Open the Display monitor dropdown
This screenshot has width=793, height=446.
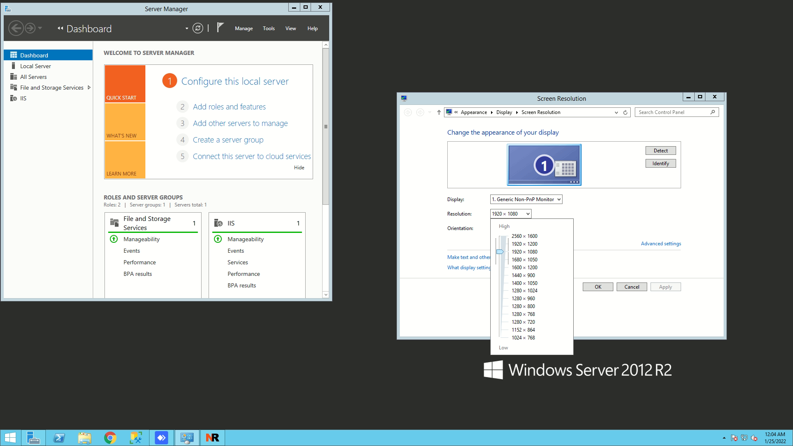coord(526,199)
